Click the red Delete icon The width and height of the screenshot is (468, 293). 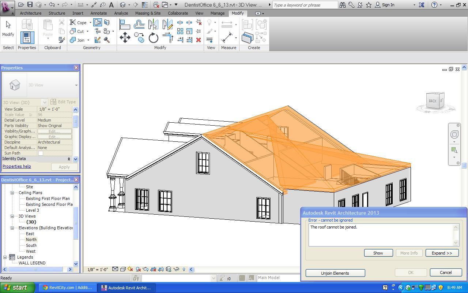[199, 40]
